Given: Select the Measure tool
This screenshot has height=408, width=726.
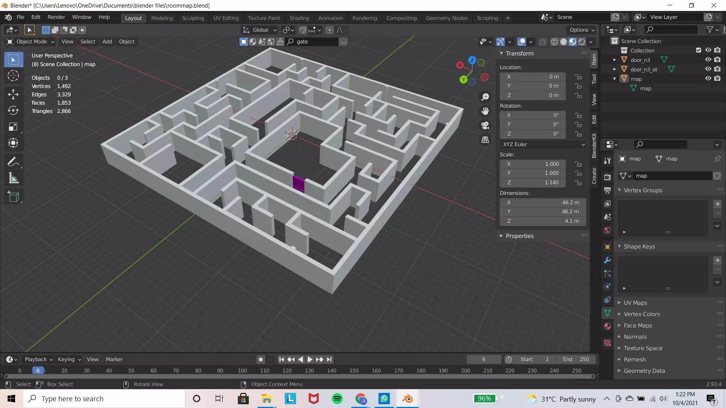Looking at the screenshot, I should pos(13,178).
